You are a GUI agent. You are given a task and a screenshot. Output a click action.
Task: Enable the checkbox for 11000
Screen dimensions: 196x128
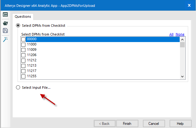23,45
